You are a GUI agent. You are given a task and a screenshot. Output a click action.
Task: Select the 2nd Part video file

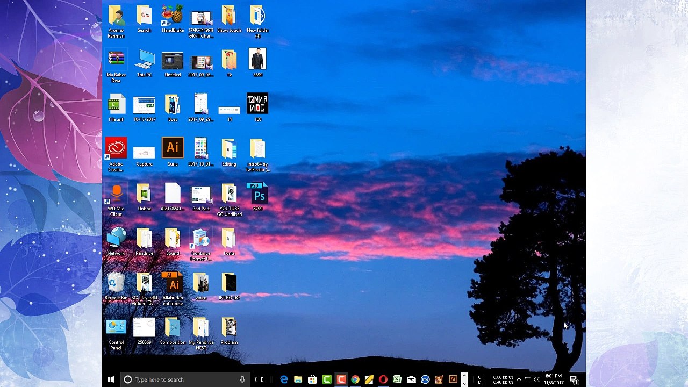(201, 195)
